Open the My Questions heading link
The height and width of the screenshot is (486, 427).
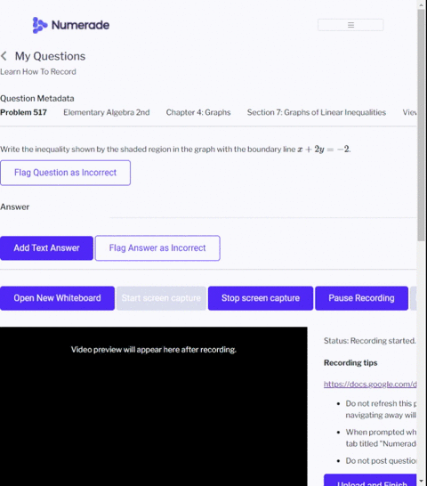click(50, 56)
